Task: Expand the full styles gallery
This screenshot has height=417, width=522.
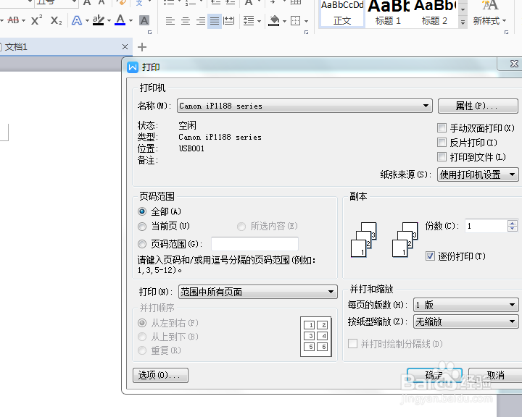Action: [x=463, y=22]
